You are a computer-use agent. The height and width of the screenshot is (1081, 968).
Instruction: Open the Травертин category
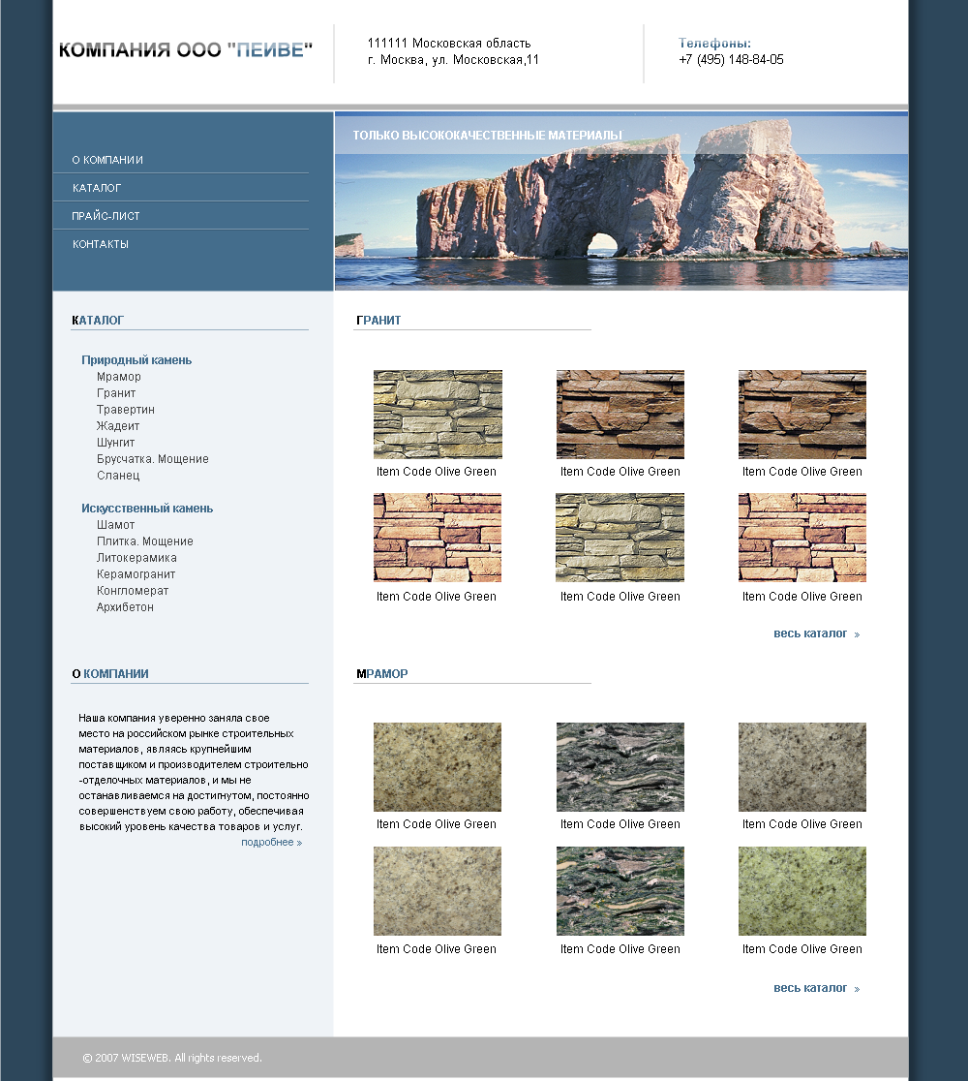pos(126,410)
